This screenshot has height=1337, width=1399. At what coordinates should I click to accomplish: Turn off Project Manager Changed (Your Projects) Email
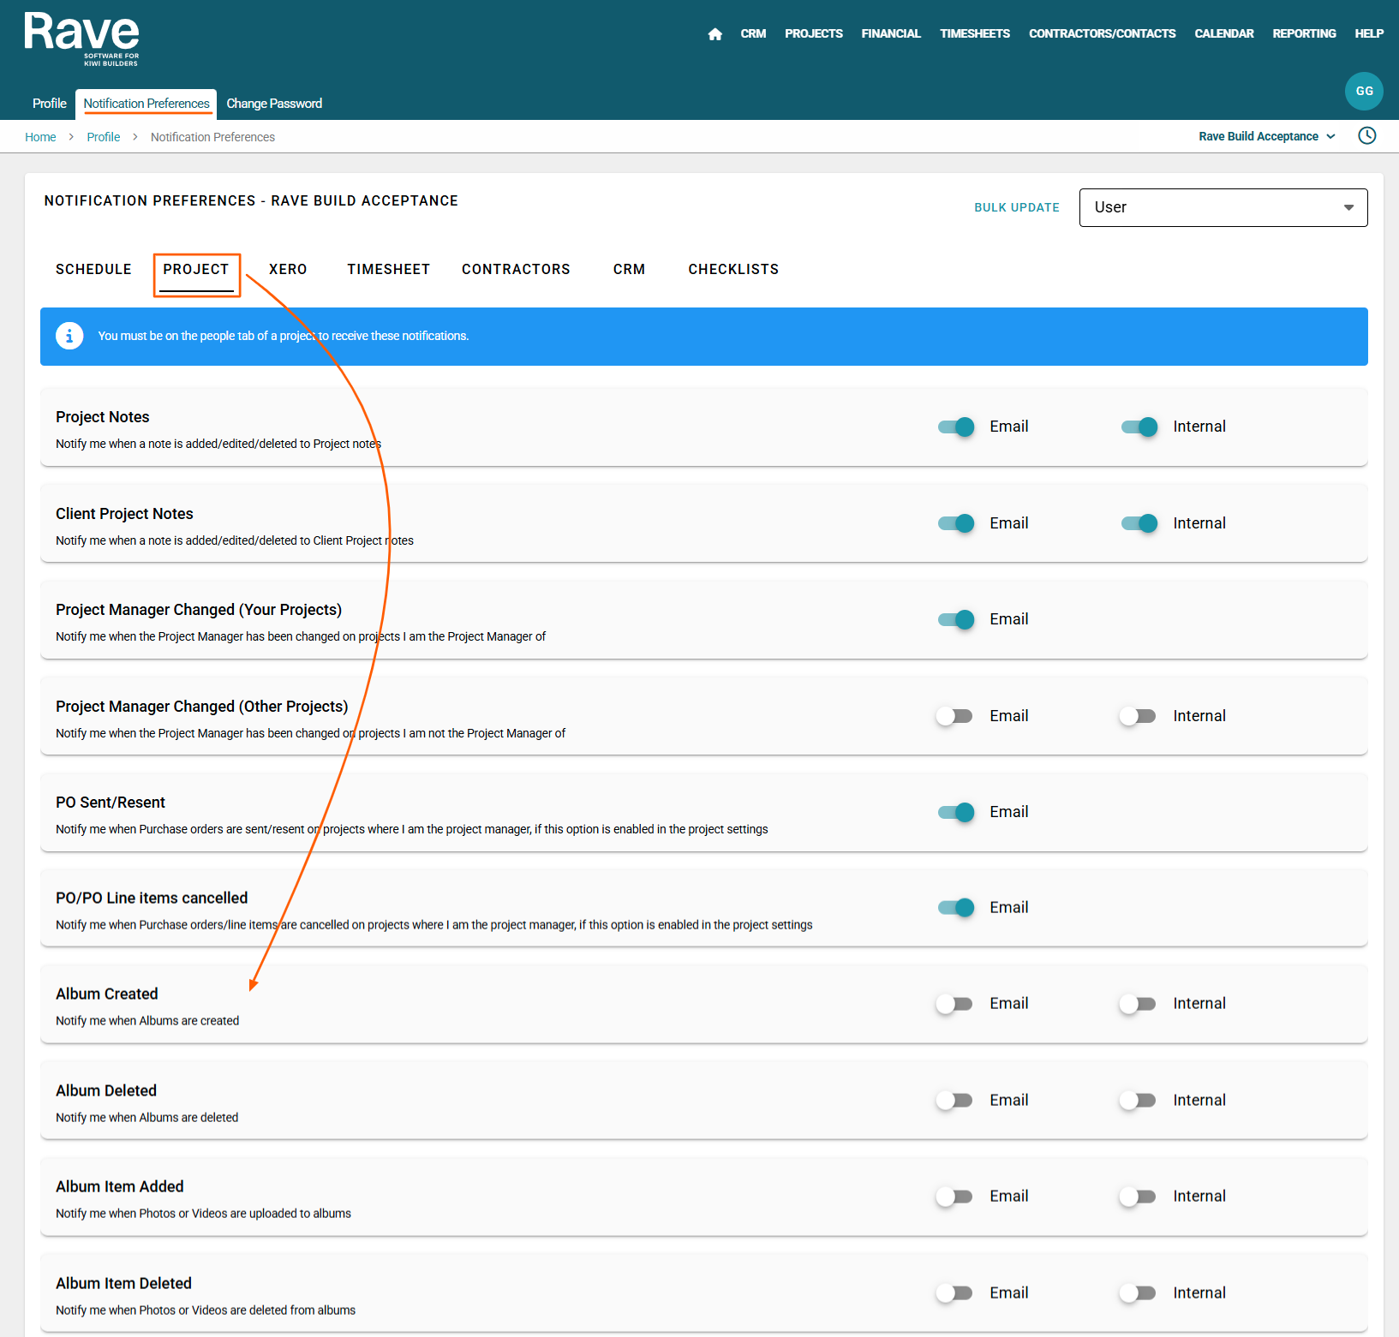(x=956, y=619)
